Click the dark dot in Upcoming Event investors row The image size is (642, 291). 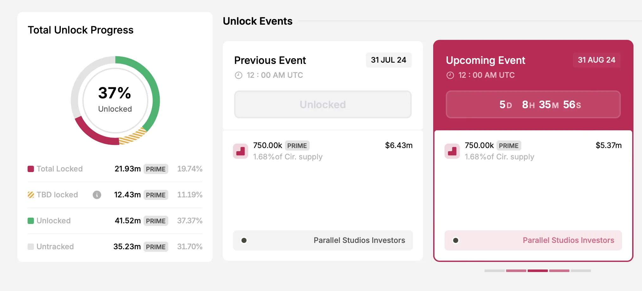[456, 240]
